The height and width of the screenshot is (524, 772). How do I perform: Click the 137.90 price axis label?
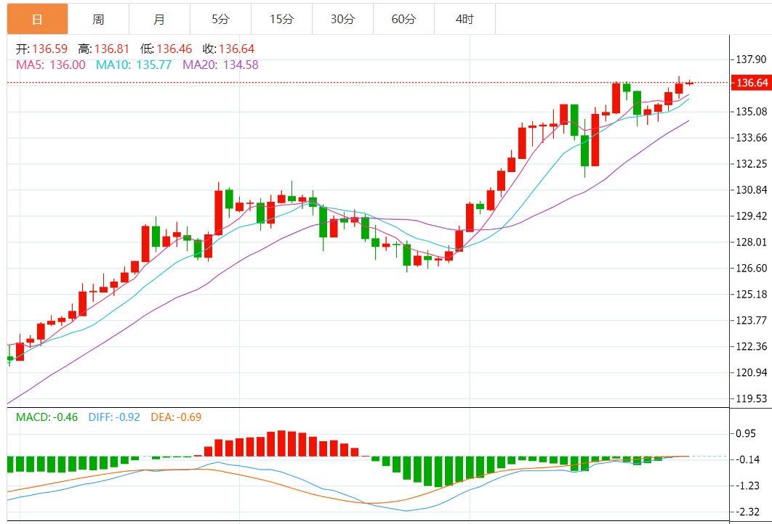click(x=752, y=60)
